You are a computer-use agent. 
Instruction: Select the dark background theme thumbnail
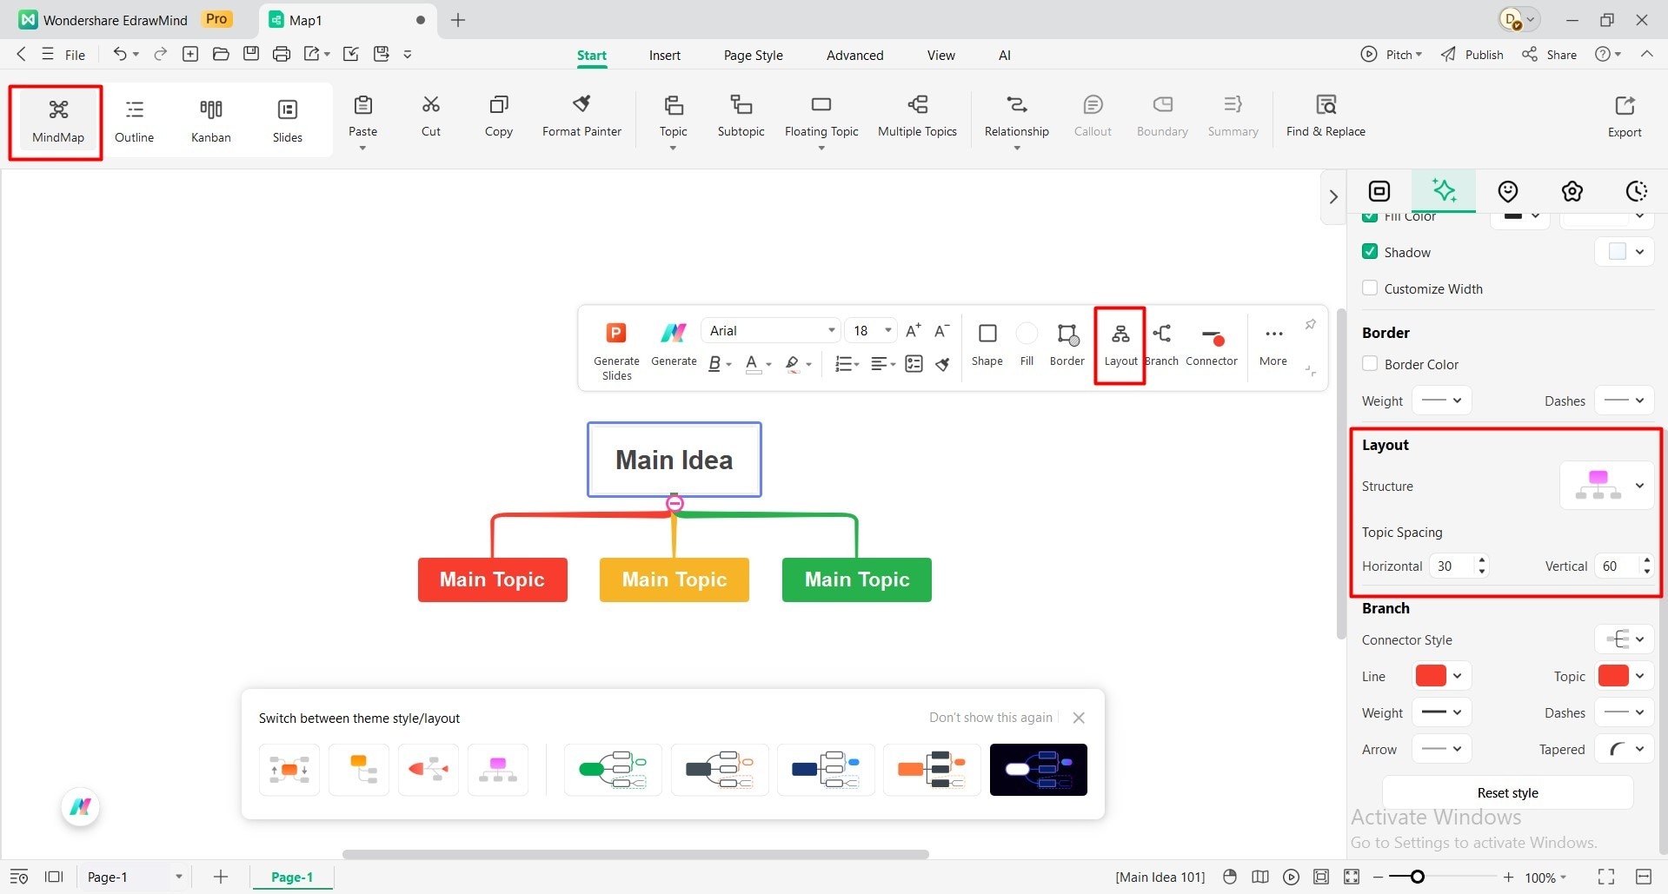(1038, 770)
